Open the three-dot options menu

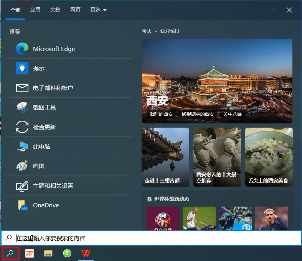tap(273, 10)
